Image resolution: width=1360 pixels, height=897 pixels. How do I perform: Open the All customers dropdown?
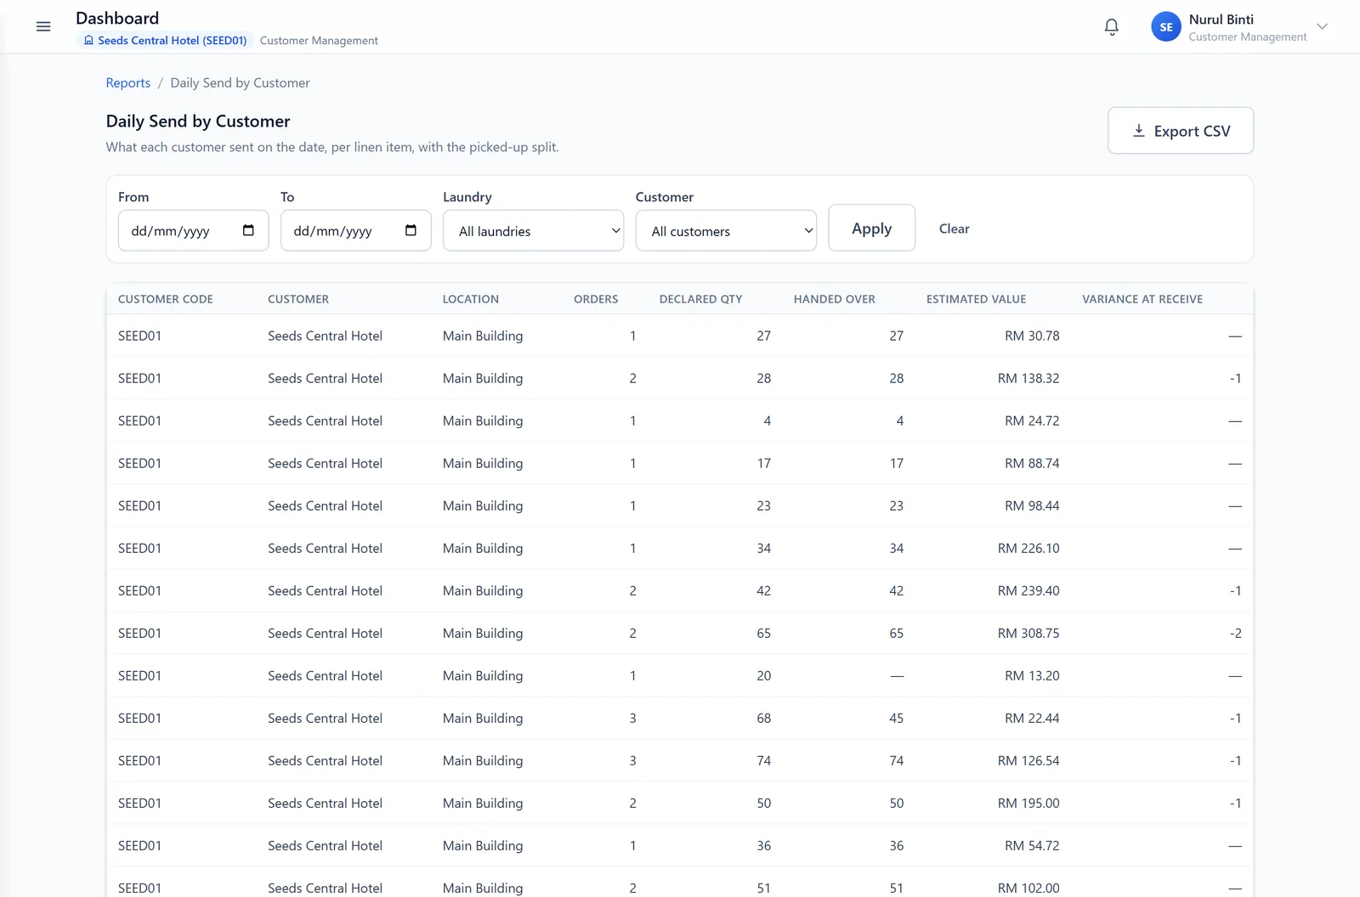pyautogui.click(x=726, y=230)
